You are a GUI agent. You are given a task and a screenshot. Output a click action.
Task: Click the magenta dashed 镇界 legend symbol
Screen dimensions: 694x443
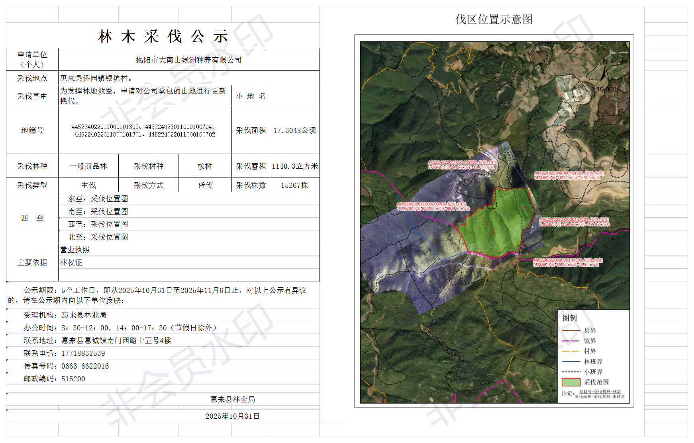coord(570,341)
